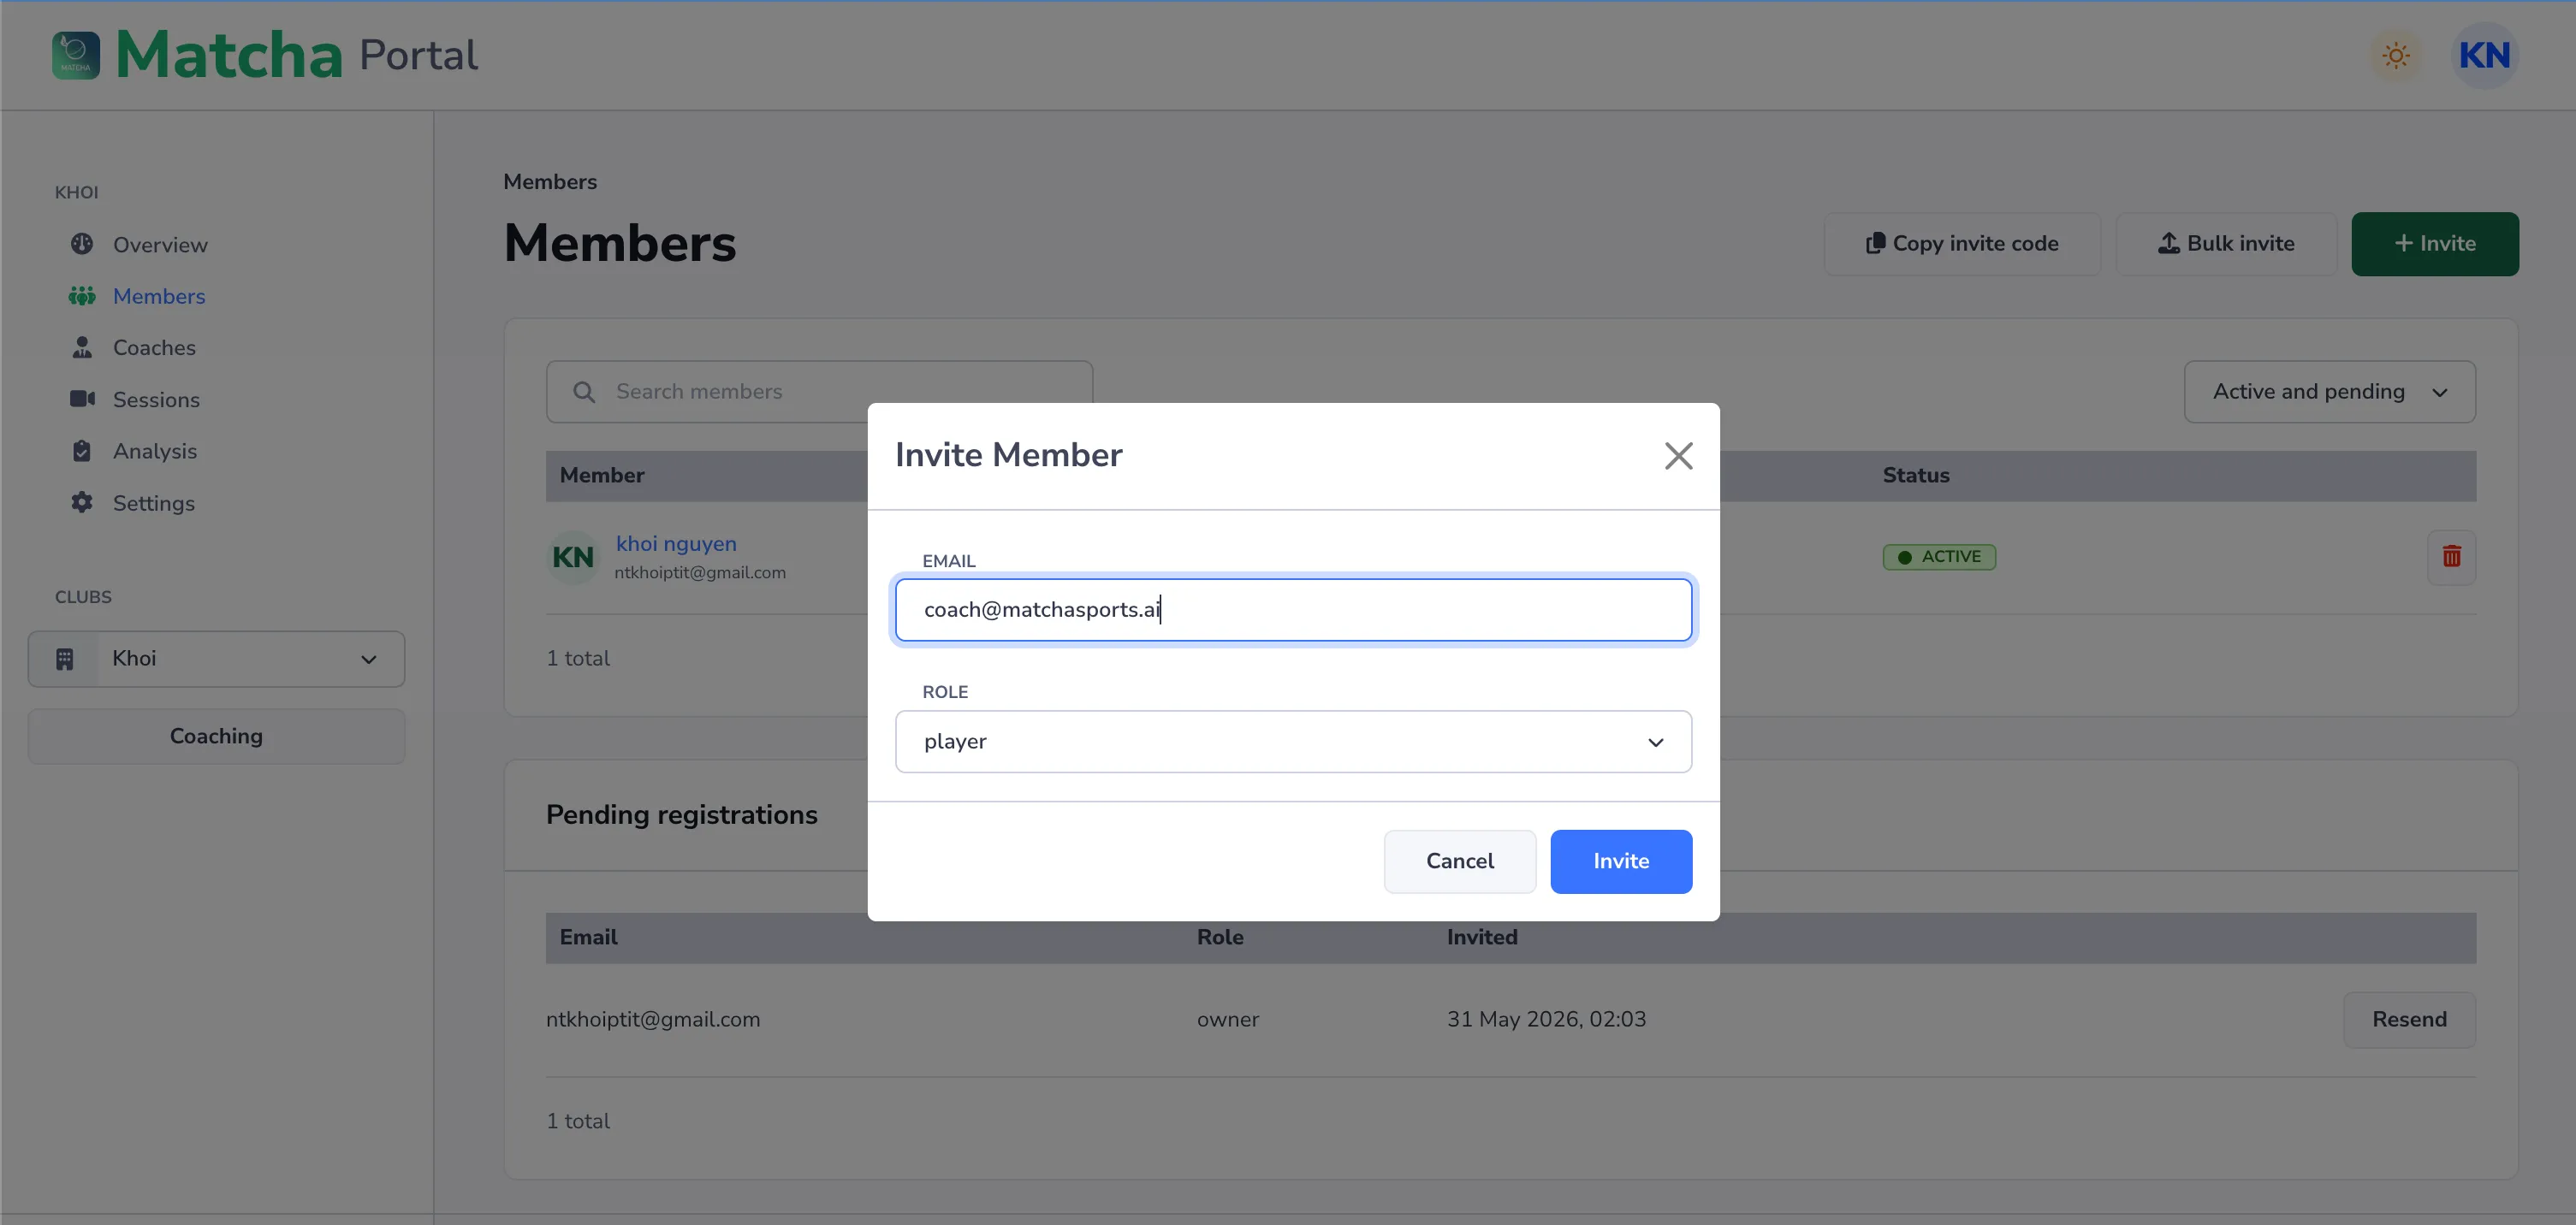
Task: Open the Overview sidebar item
Action: pos(160,245)
